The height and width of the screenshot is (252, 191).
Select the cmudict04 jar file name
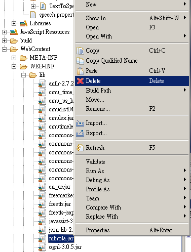(61, 109)
